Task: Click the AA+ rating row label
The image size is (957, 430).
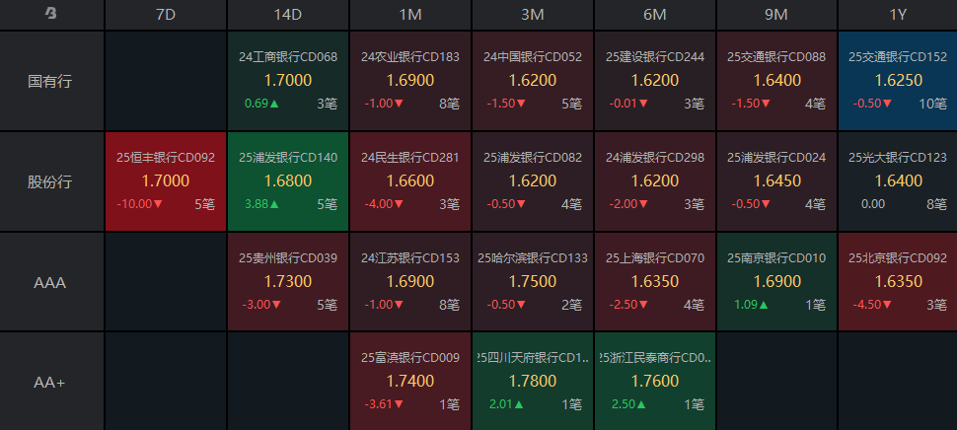Action: [x=51, y=382]
